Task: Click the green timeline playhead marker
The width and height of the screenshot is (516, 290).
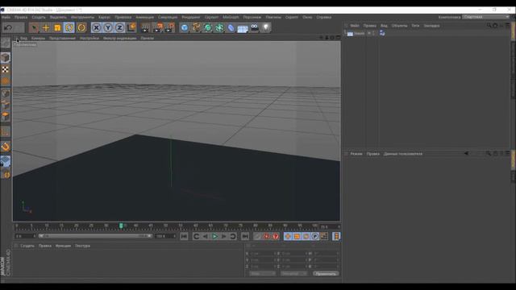Action: point(121,226)
